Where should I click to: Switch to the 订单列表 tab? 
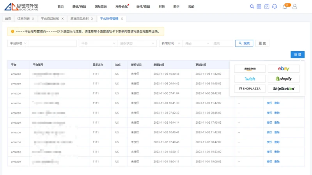coord(23,19)
